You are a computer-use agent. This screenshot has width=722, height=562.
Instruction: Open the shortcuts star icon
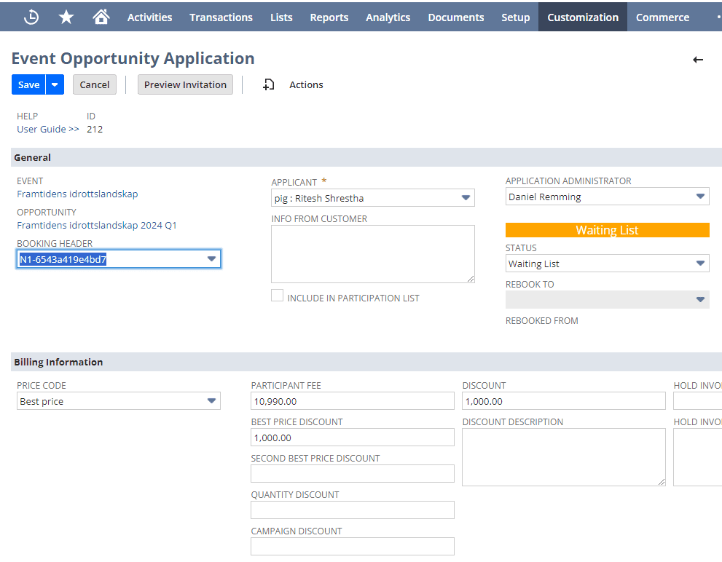click(x=66, y=16)
